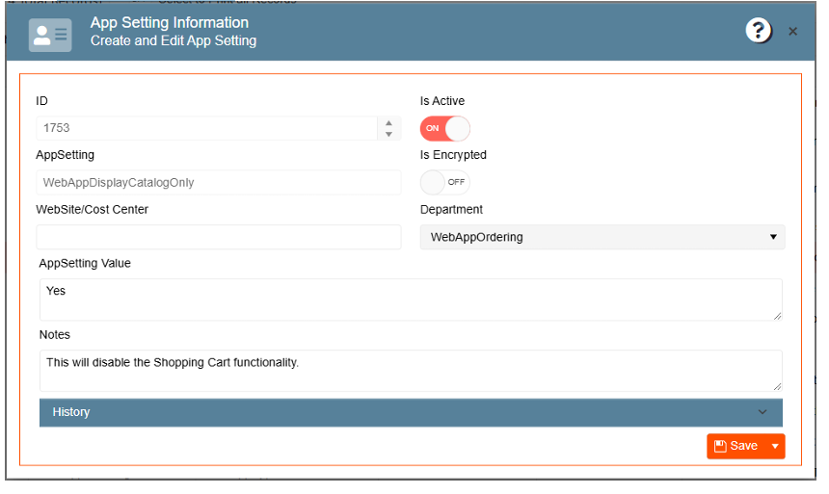Screen dimensions: 829x494
Task: Expand the History section bar
Action: [x=410, y=412]
